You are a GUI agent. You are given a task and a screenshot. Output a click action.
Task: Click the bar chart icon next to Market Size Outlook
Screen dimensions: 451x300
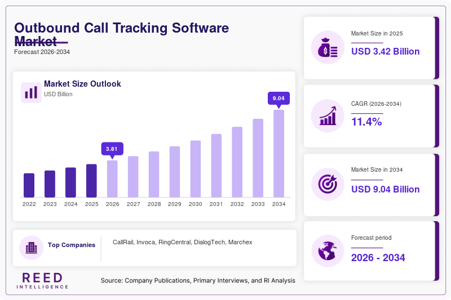31,92
